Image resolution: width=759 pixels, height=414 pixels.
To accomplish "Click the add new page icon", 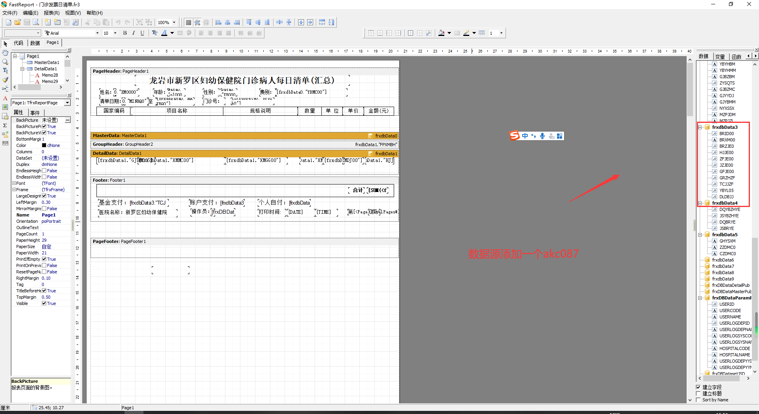I will (x=48, y=23).
